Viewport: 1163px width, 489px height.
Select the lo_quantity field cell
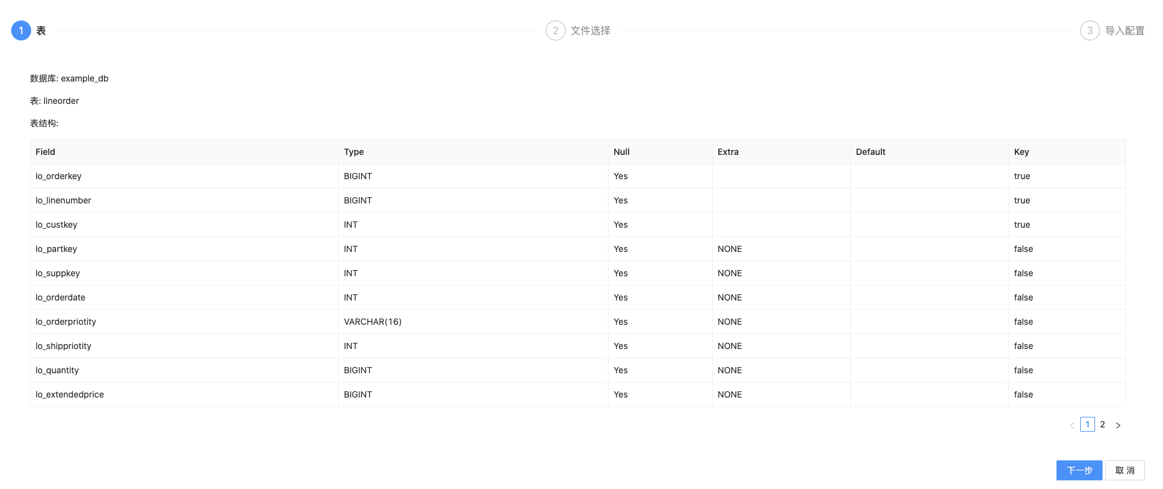184,370
